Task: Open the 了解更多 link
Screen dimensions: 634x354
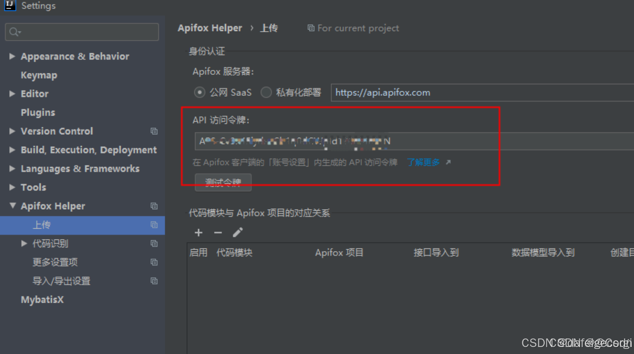Action: click(x=423, y=162)
